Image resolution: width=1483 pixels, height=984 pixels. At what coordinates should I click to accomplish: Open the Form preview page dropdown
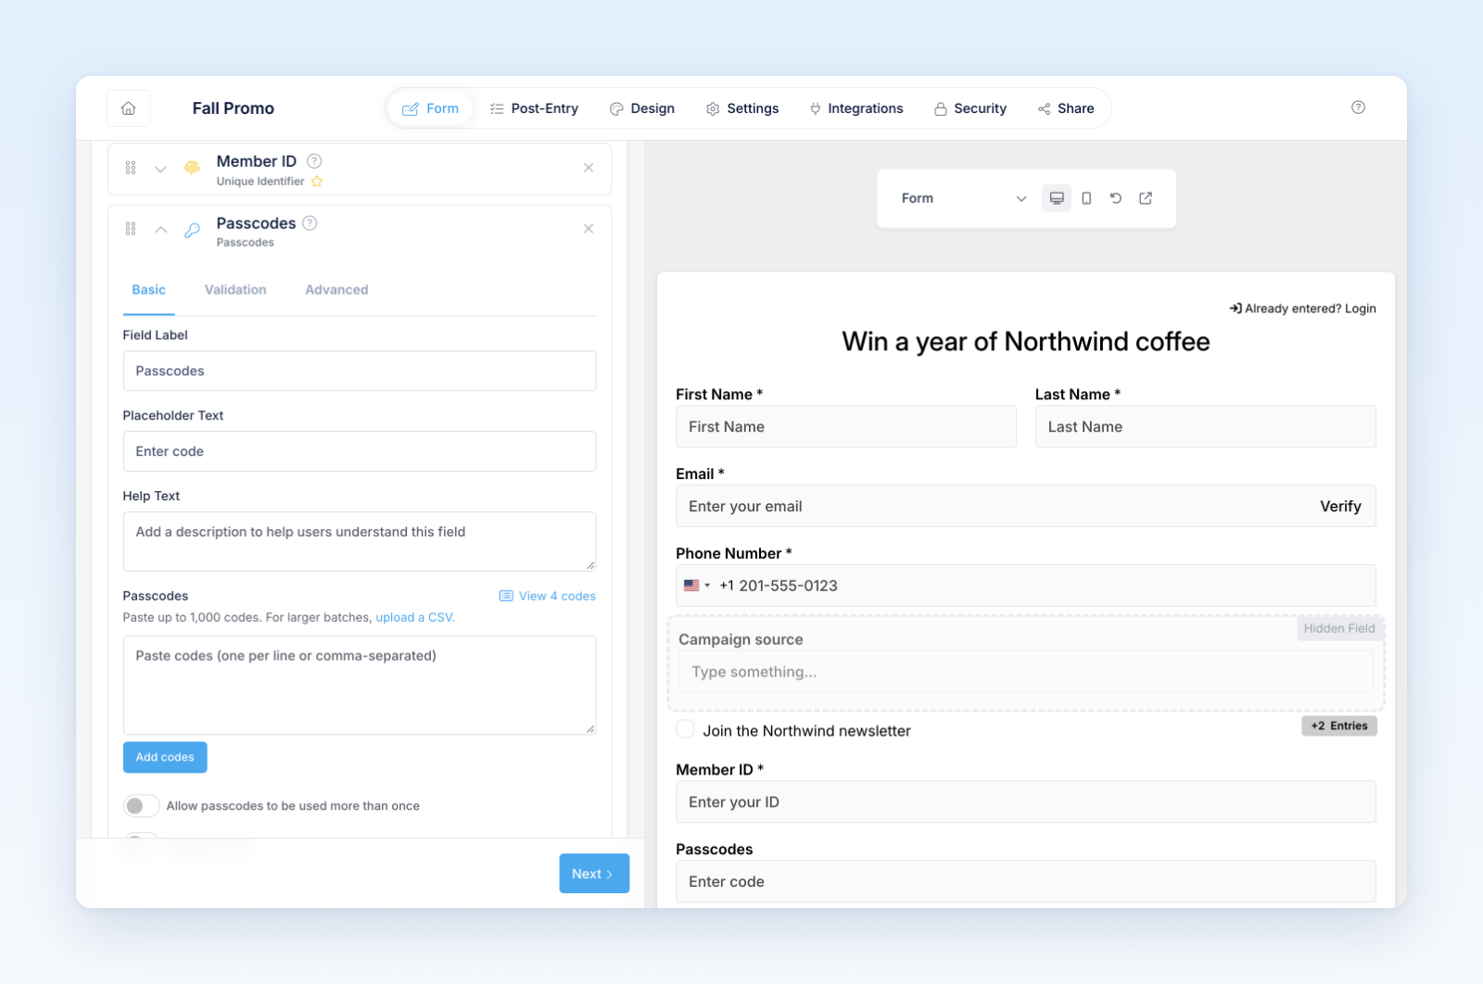[964, 198]
